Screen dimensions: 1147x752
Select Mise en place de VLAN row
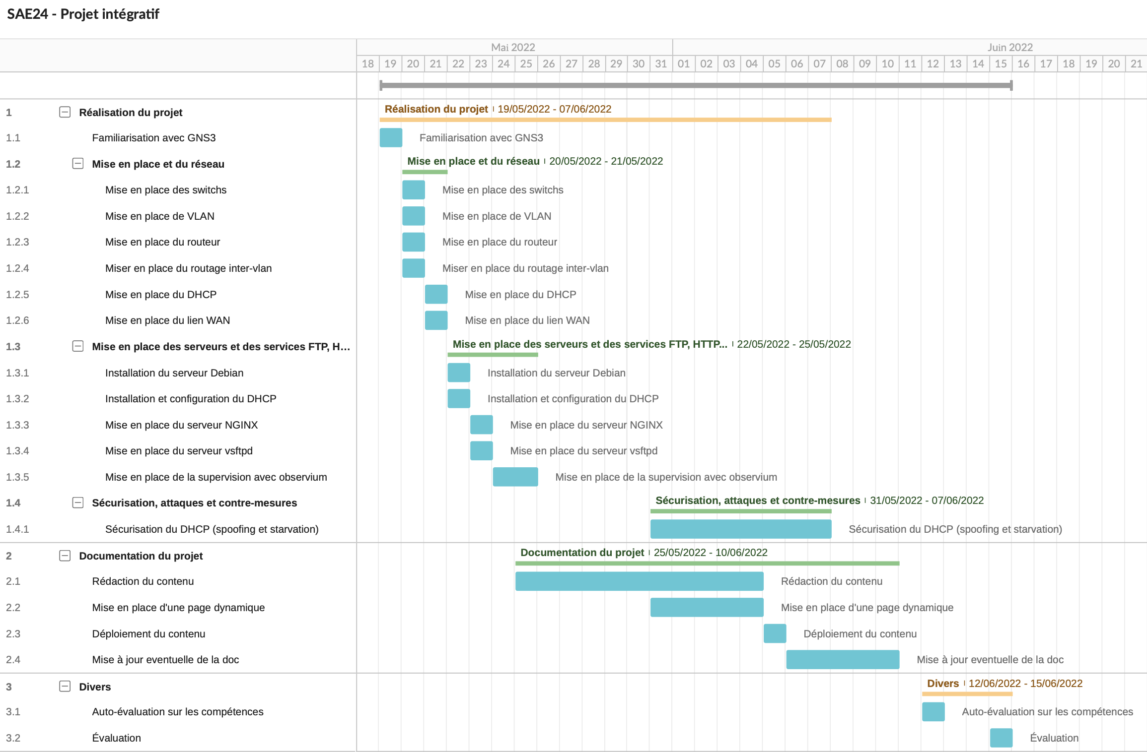(159, 216)
